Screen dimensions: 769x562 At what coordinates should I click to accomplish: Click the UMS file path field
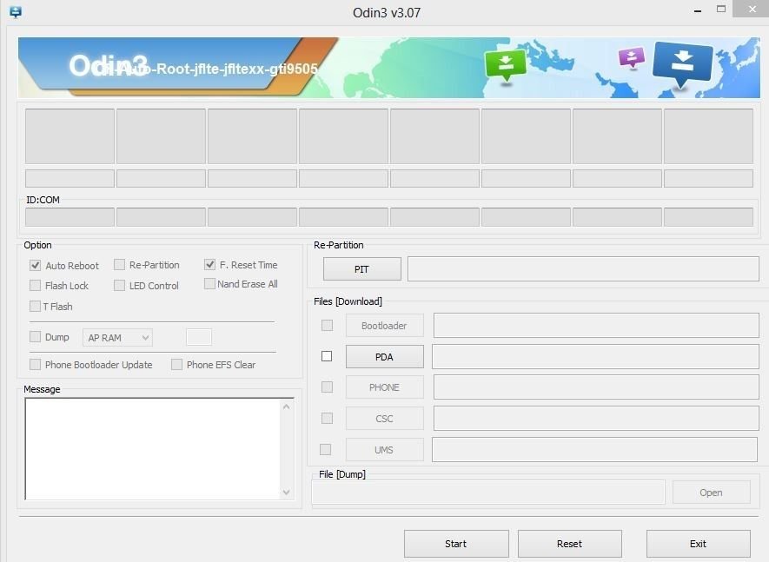pos(595,450)
